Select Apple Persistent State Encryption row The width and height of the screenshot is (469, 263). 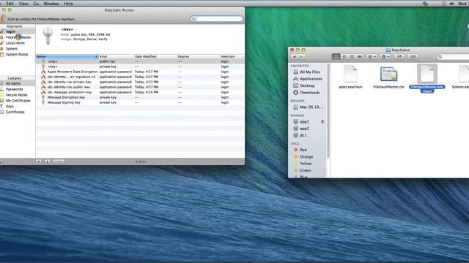(x=140, y=72)
